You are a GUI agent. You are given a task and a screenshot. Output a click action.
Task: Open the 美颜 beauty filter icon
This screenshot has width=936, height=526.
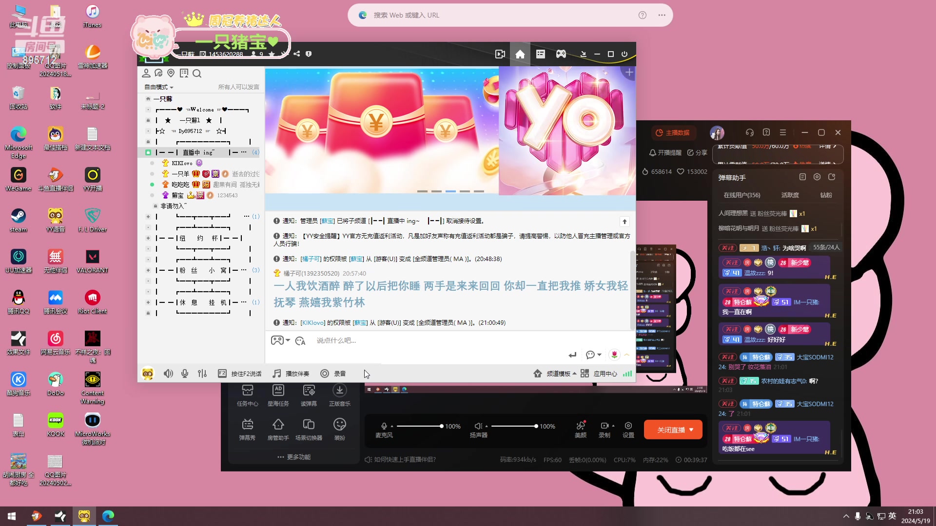(x=580, y=429)
